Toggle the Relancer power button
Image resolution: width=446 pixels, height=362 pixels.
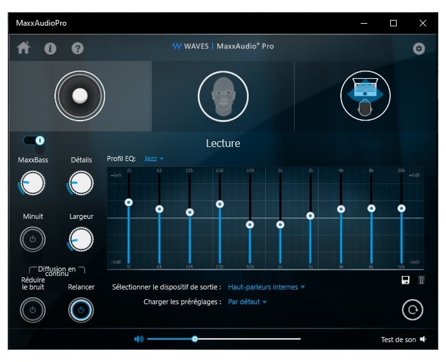click(x=81, y=310)
